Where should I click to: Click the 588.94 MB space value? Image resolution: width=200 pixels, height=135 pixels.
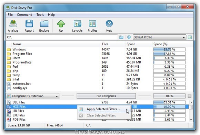133,58
